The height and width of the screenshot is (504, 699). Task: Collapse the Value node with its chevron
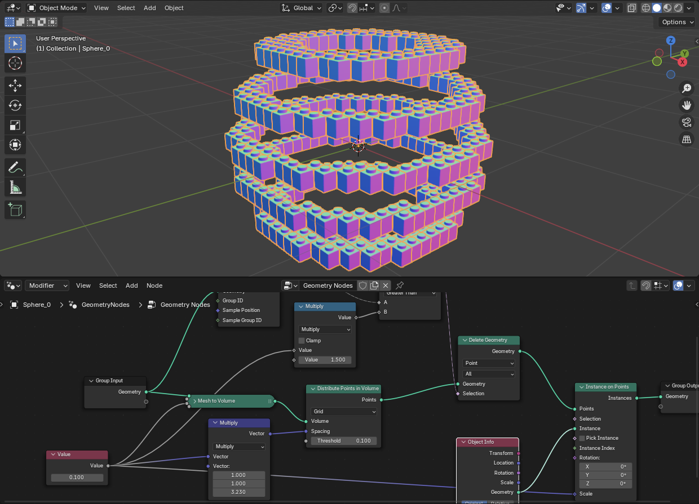click(53, 454)
